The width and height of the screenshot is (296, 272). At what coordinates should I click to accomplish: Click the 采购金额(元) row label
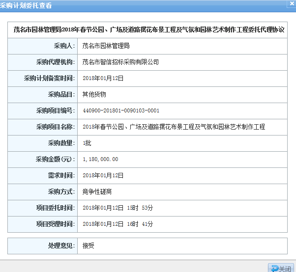coord(55,159)
